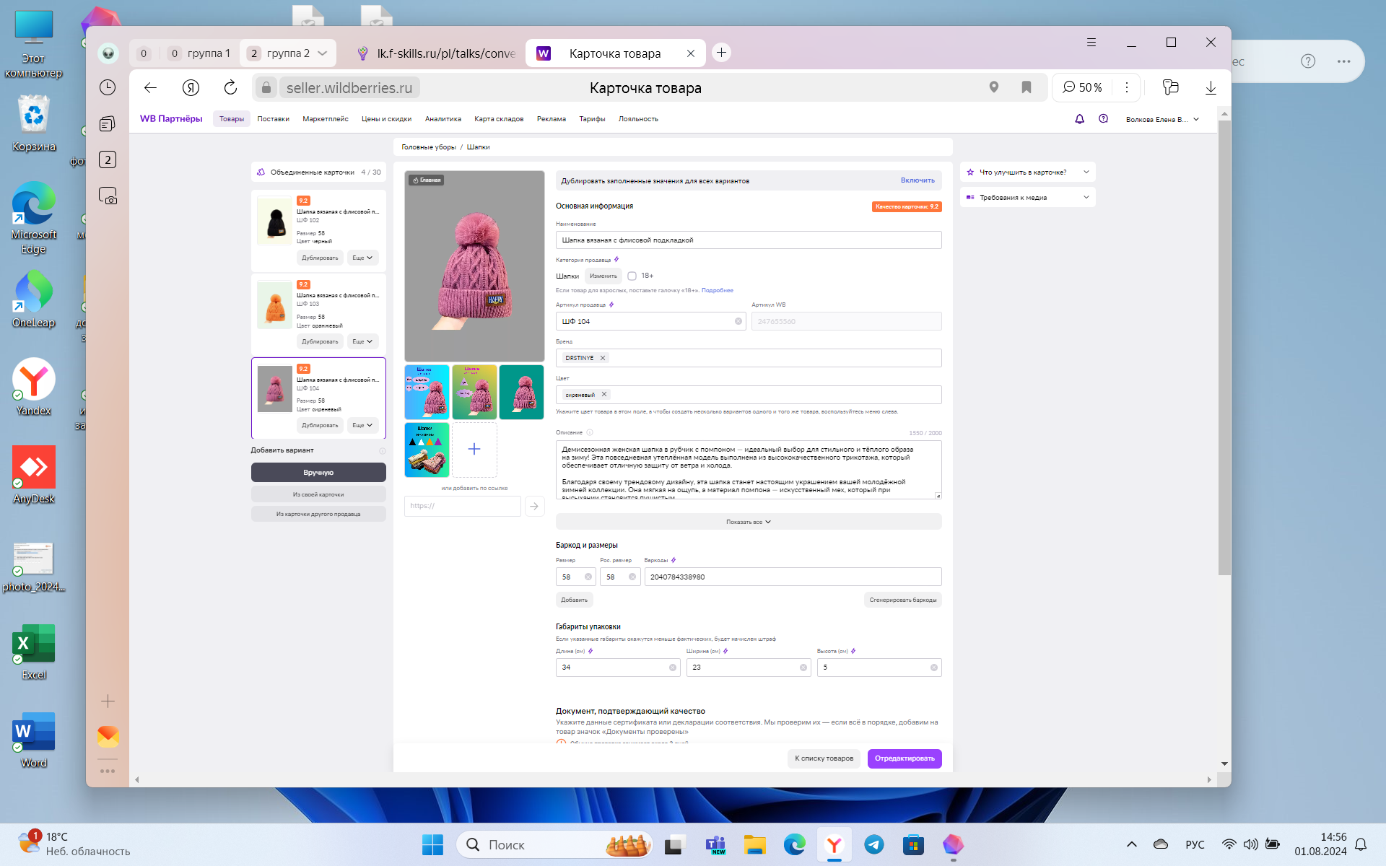Click Сгенерировать баркоды button

[x=902, y=600]
